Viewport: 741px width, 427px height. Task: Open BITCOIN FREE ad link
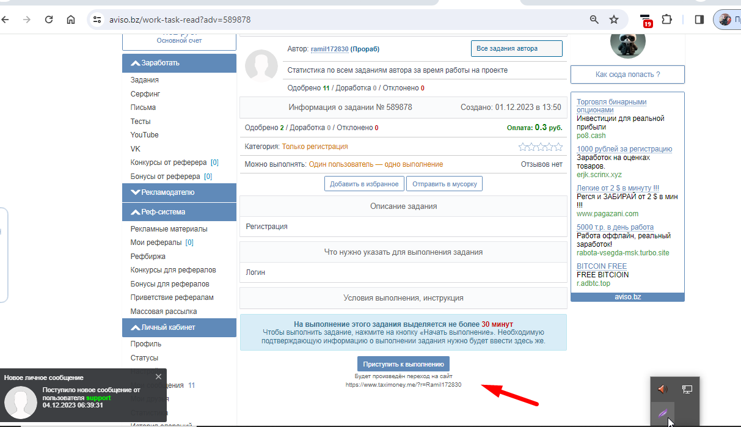602,266
